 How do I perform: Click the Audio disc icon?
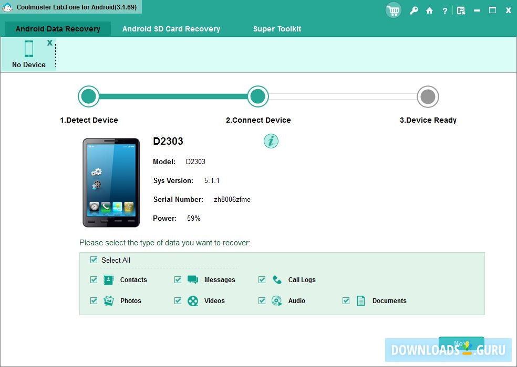click(277, 301)
